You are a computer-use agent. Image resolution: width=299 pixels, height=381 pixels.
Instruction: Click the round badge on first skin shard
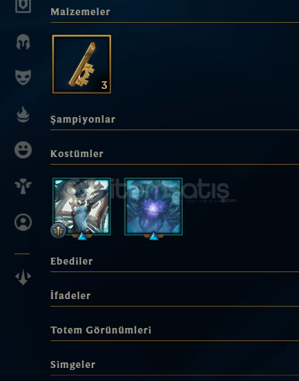click(x=59, y=230)
